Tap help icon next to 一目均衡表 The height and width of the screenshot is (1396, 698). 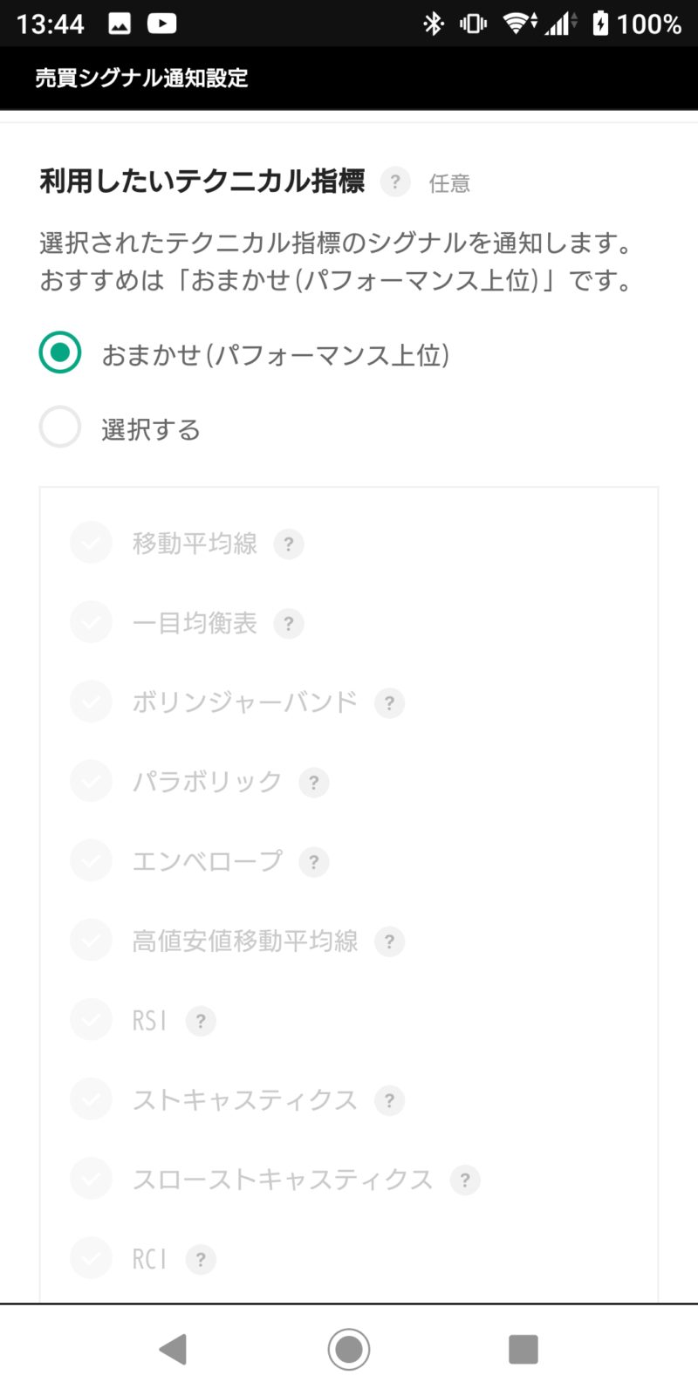(x=289, y=624)
